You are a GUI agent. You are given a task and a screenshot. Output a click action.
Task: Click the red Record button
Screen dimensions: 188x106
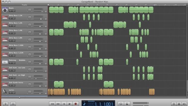coord(75,104)
